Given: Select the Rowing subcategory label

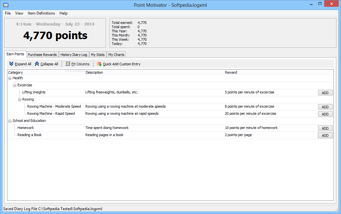Looking at the screenshot, I should pos(28,99).
